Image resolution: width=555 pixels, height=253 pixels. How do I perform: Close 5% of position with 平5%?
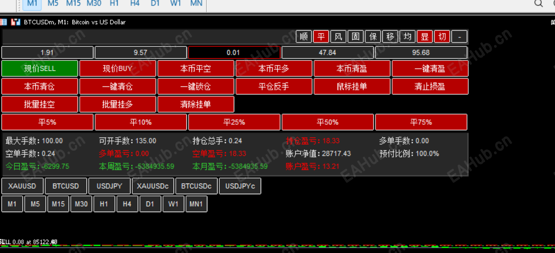(x=47, y=122)
